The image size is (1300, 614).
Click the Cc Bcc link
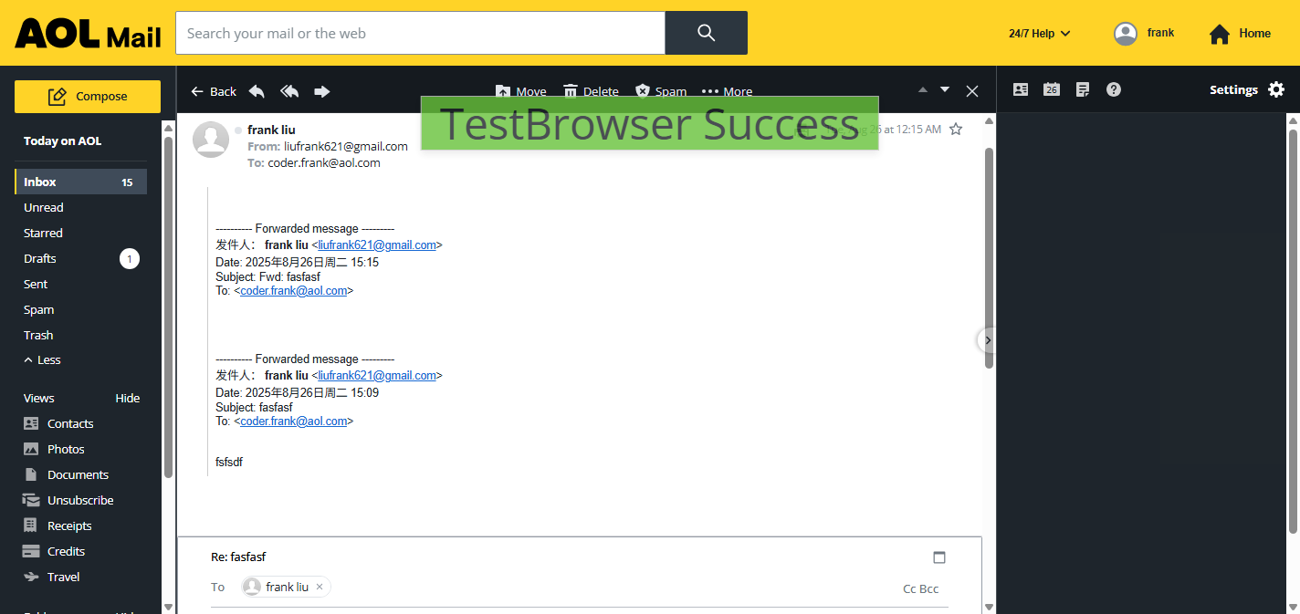click(920, 588)
